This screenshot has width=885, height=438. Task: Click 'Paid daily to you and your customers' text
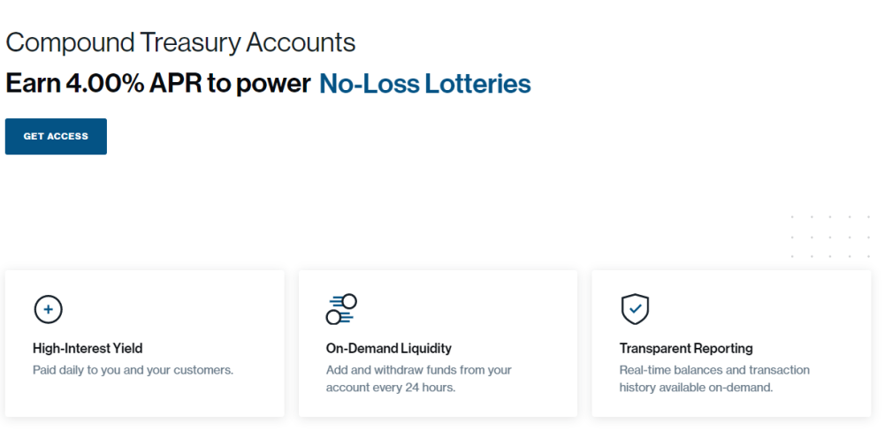[133, 370]
